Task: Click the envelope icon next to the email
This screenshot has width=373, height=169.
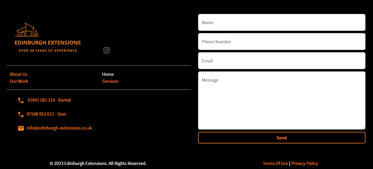Action: [x=21, y=128]
